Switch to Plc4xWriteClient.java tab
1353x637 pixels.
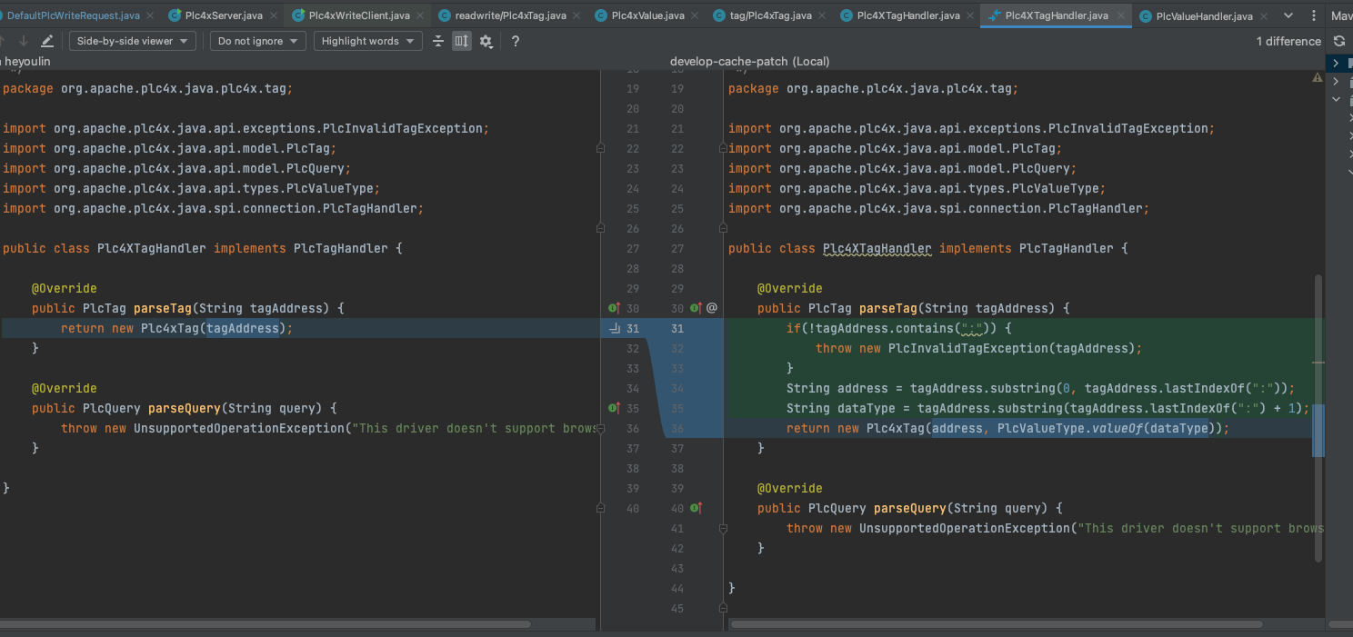[x=358, y=15]
